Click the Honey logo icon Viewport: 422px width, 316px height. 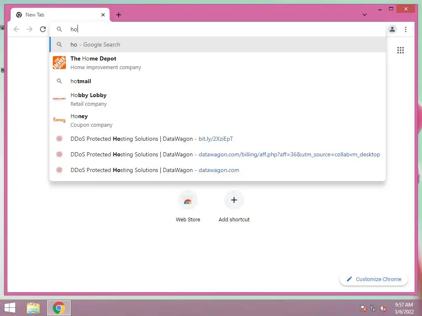pyautogui.click(x=59, y=120)
